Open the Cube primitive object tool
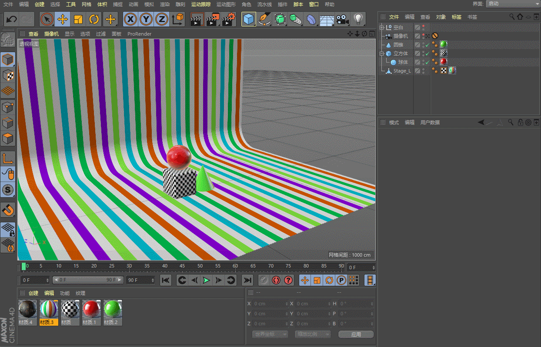This screenshot has width=541, height=347. click(x=249, y=20)
